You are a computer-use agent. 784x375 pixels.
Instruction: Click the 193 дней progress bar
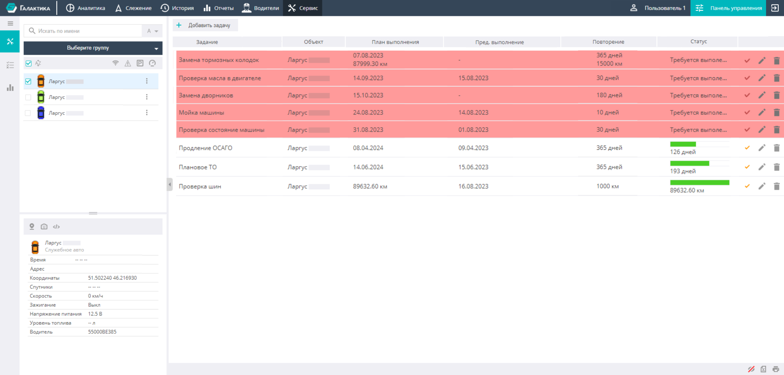pyautogui.click(x=699, y=163)
